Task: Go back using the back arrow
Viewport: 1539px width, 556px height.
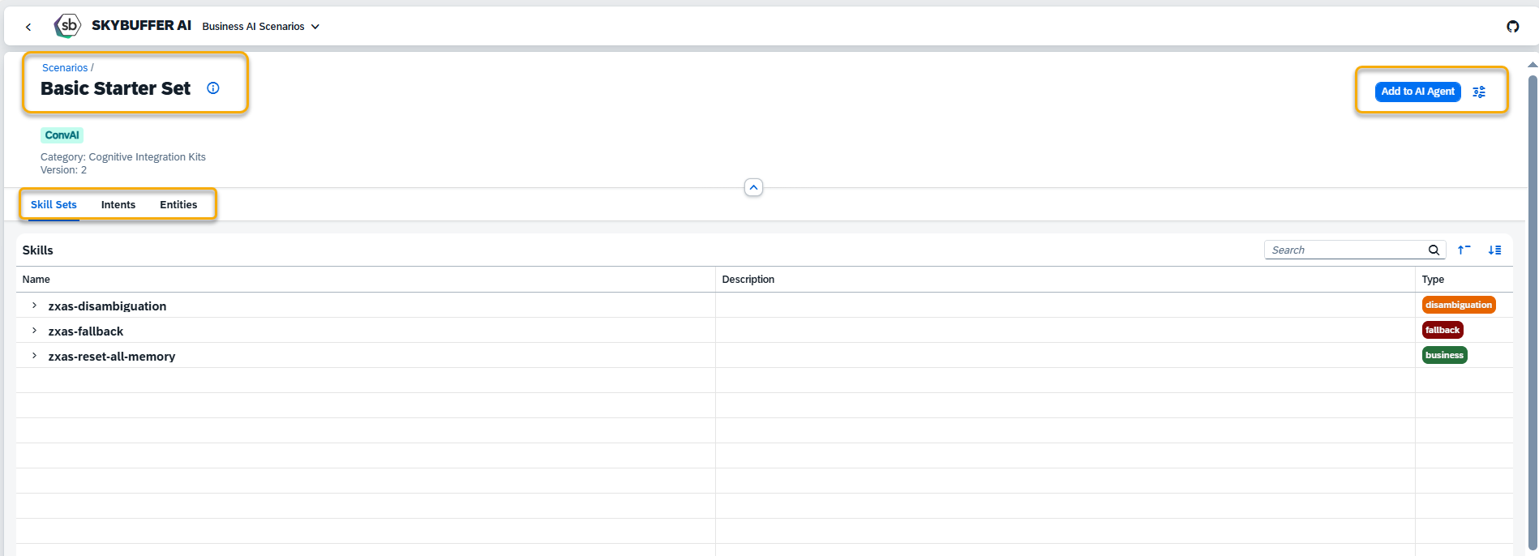Action: [x=28, y=27]
